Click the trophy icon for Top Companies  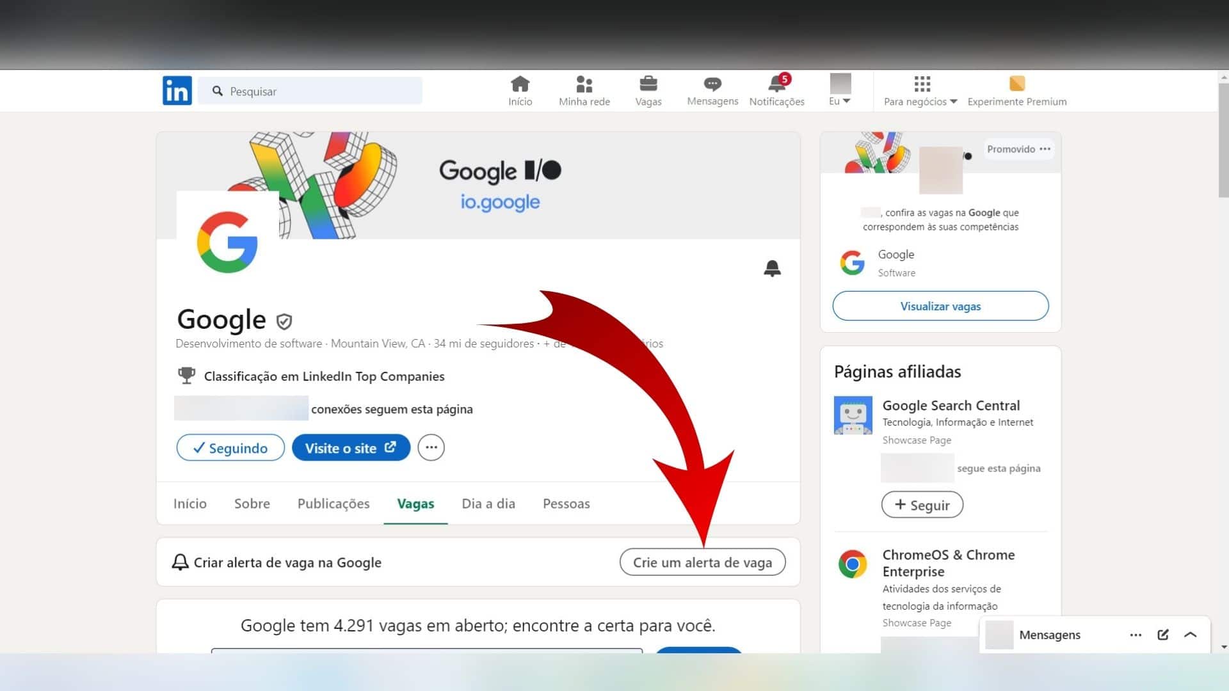186,376
